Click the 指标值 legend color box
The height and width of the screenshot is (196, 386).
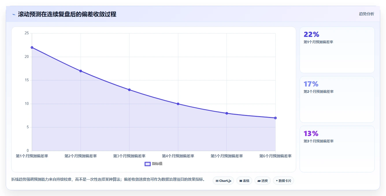pyautogui.click(x=148, y=164)
